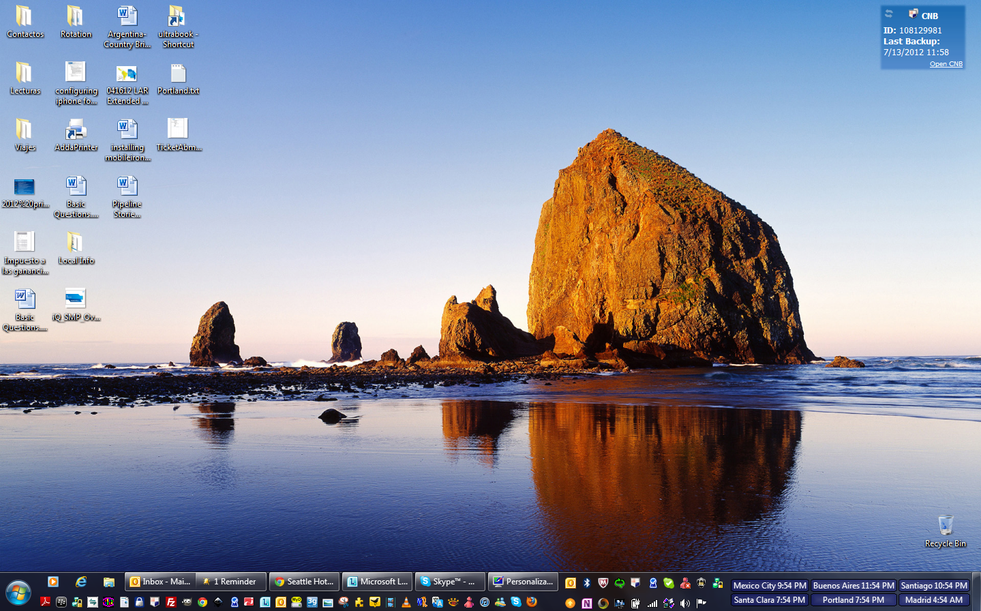Open Action Center via the flag tray icon
Screen dimensions: 981x611
(x=701, y=603)
